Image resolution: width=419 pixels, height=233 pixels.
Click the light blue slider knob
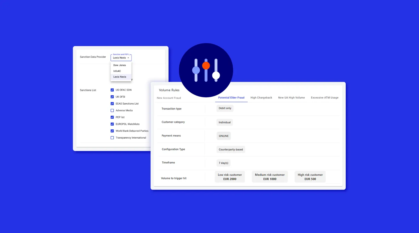click(196, 70)
